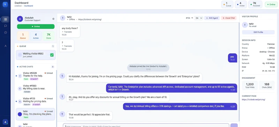
Task: Open the current page pricing URL link
Action: tap(254, 100)
